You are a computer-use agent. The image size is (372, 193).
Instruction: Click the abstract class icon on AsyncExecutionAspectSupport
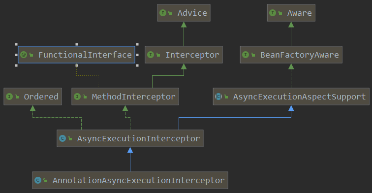[218, 96]
